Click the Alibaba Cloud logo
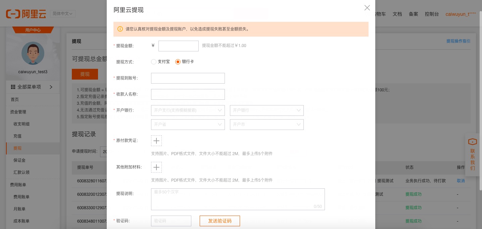This screenshot has height=229, width=482. coord(26,14)
